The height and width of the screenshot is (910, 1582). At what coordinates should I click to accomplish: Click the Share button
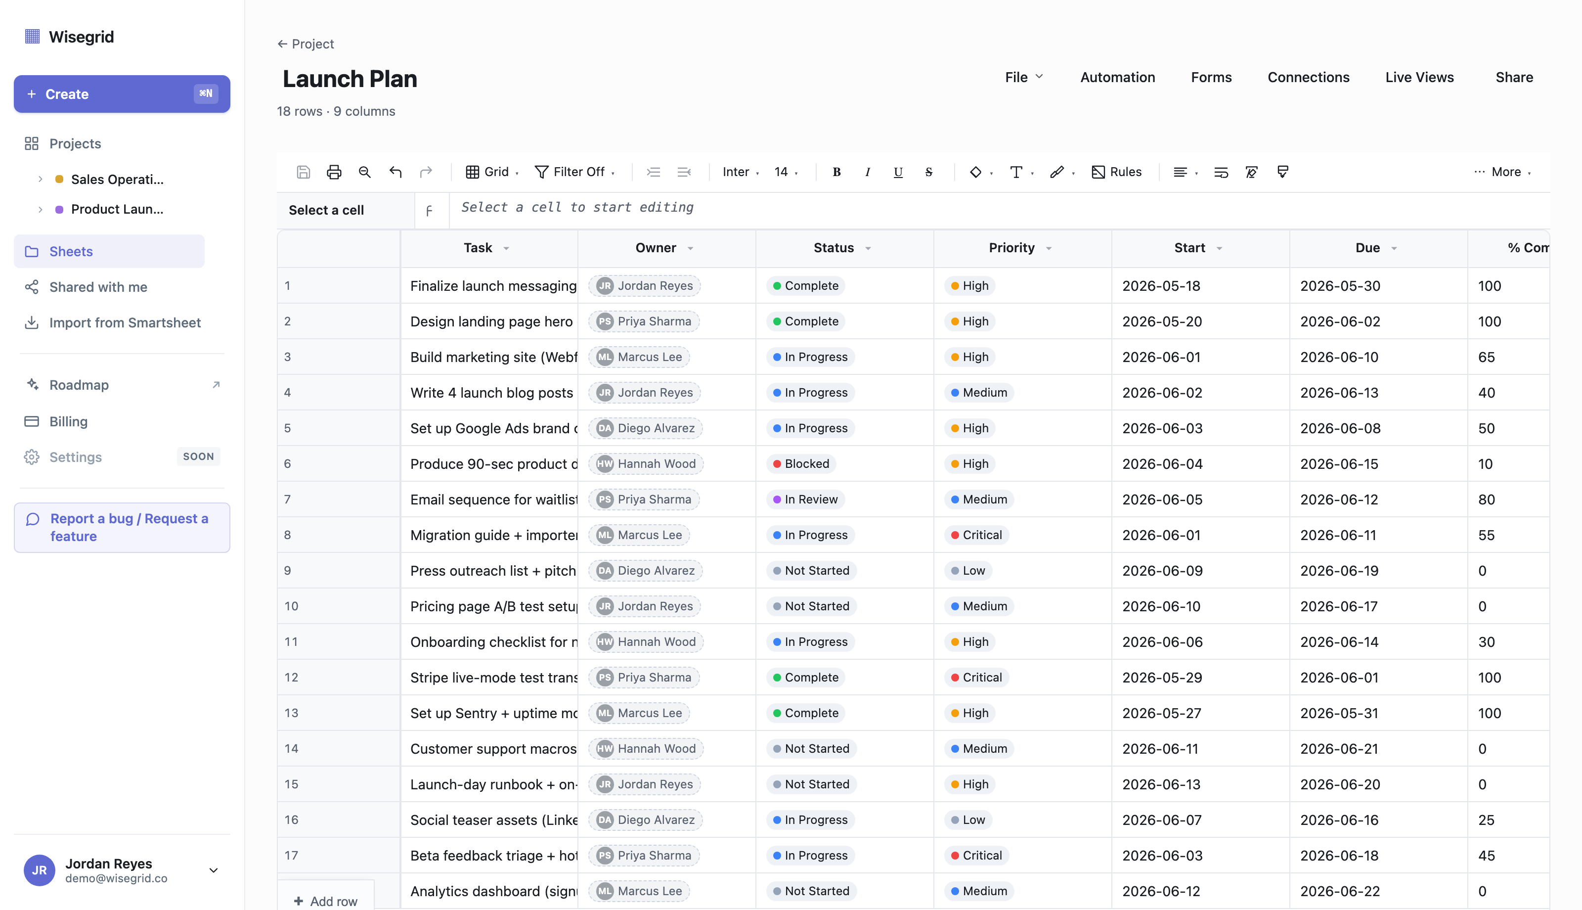click(x=1514, y=77)
